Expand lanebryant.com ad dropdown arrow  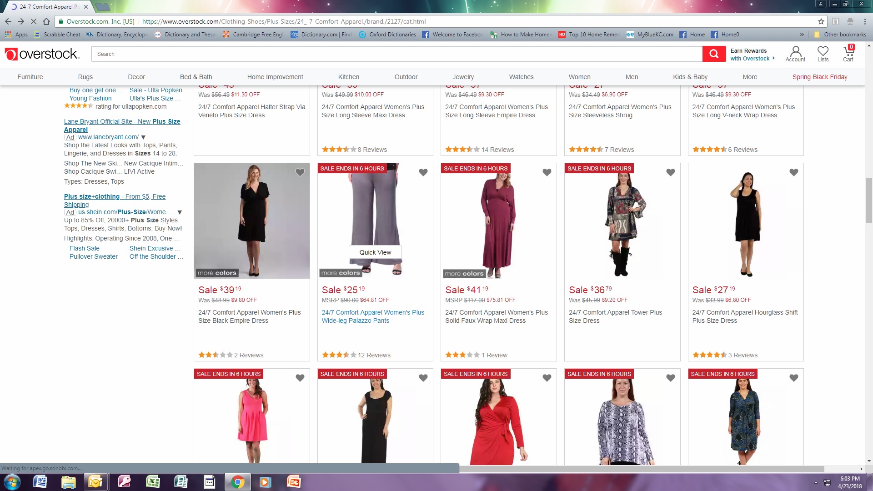pos(143,137)
